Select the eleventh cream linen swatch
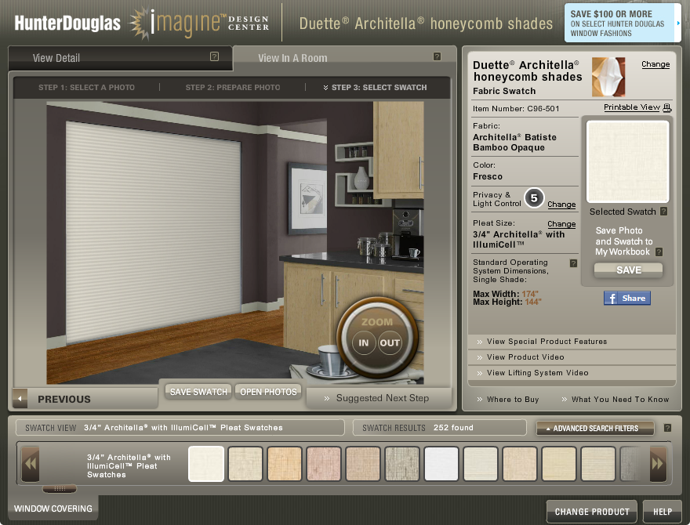This screenshot has height=525, width=690. pyautogui.click(x=598, y=464)
